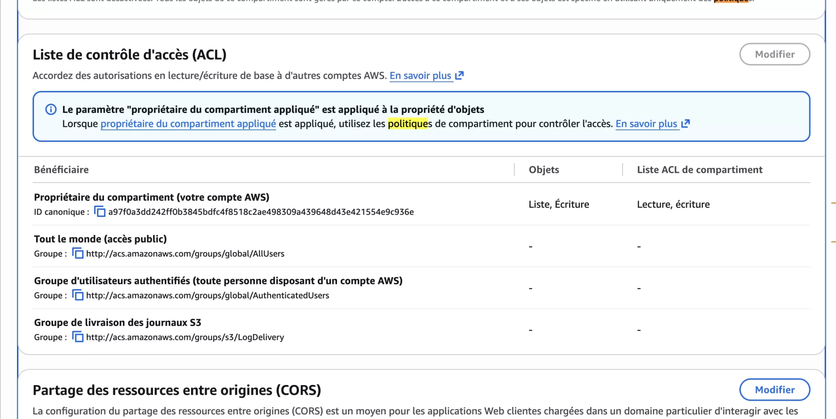Copy the AllUsers group URL
The height and width of the screenshot is (419, 836).
[78, 253]
